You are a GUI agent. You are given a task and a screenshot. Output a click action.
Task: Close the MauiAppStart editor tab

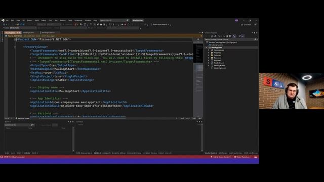coord(20,33)
